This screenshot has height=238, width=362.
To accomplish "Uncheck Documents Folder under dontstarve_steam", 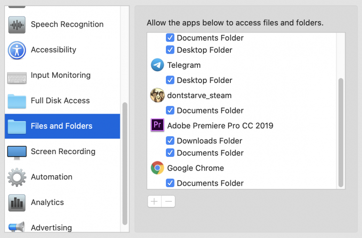I will point(170,110).
